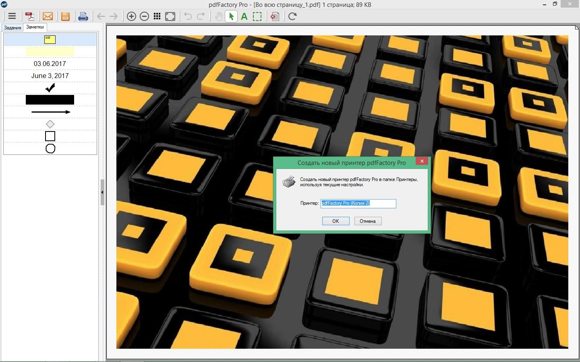Select the hand pan tool
Screen dimensions: 580x362
tap(218, 16)
